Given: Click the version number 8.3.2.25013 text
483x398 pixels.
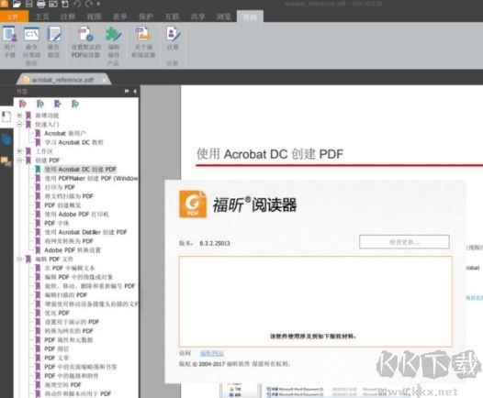Looking at the screenshot, I should click(x=215, y=243).
